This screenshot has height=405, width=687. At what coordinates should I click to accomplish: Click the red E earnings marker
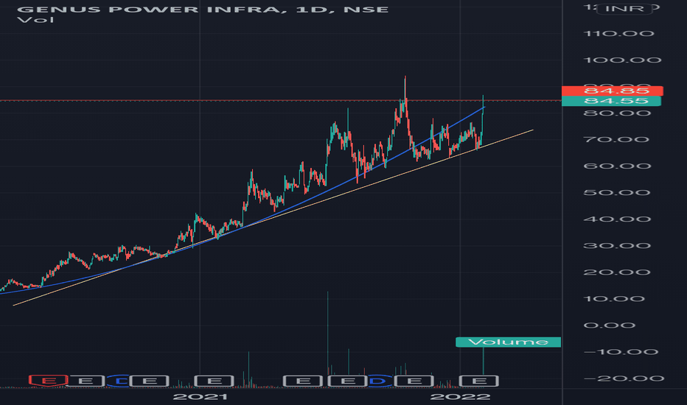(x=48, y=381)
